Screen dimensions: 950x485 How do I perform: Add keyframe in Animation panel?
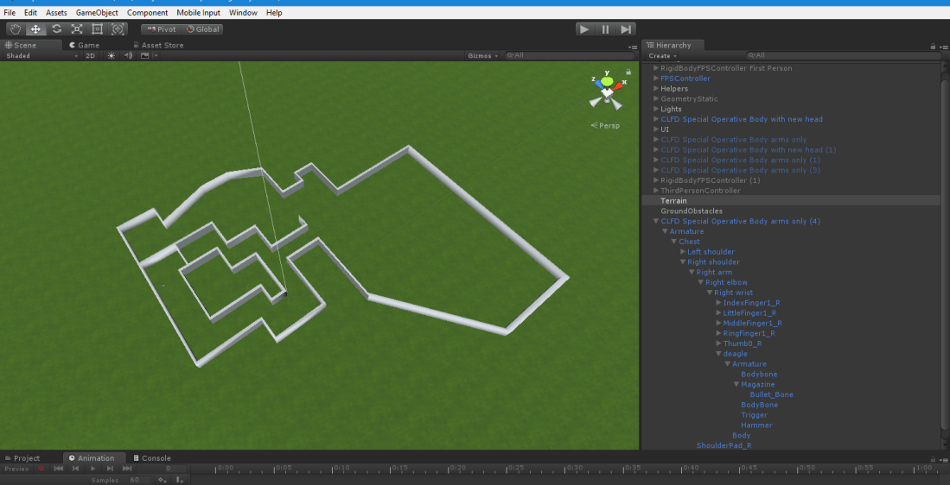[163, 480]
